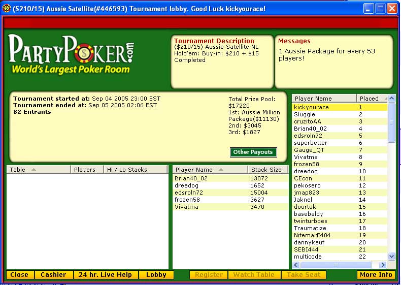Sort stack list by the Player Name header

[210, 170]
